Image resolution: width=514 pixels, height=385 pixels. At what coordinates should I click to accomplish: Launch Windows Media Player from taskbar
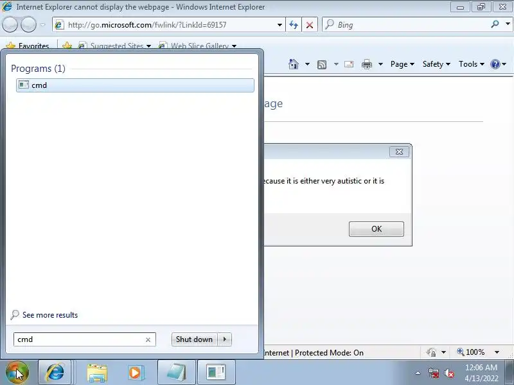136,373
